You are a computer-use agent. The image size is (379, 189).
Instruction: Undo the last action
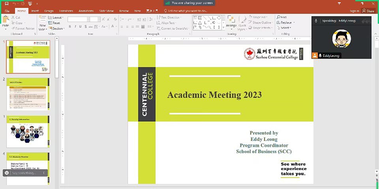pyautogui.click(x=14, y=3)
